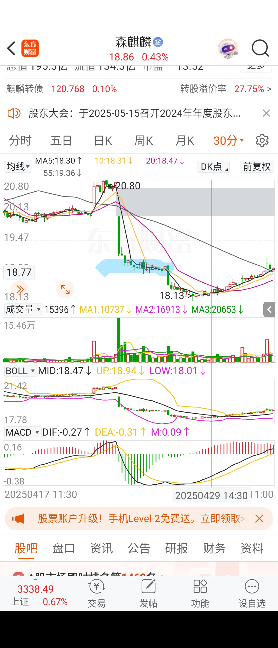Screen dimensions: 278x648
Task: Tap the grey collapse arrow tab
Action: click(x=269, y=310)
